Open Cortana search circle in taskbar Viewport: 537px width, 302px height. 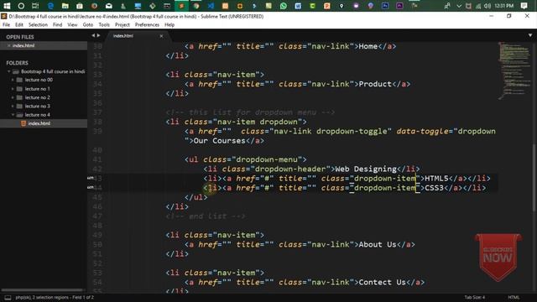(x=21, y=6)
